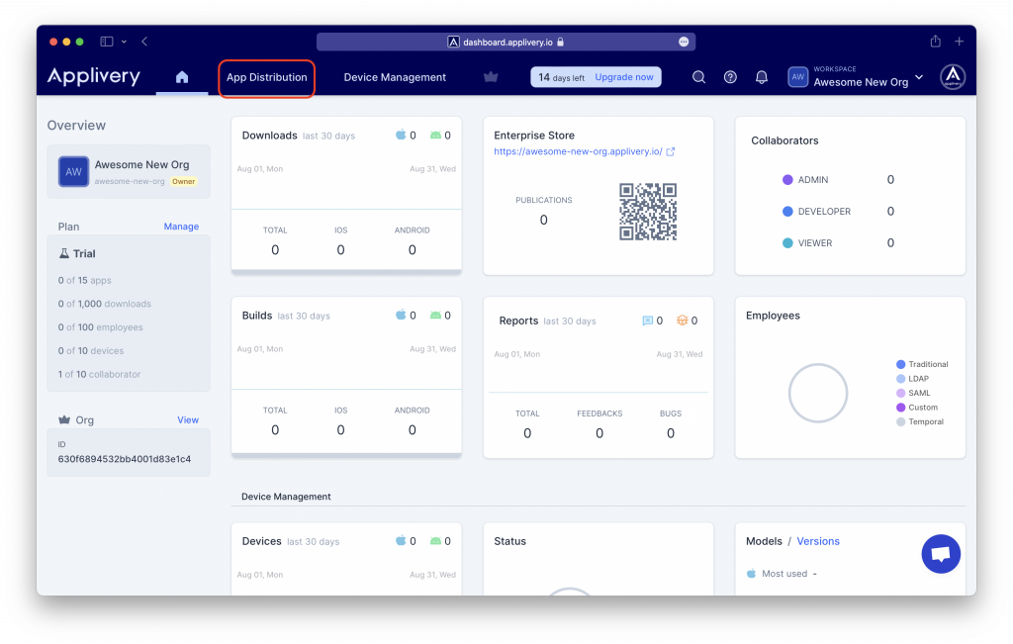
Task: Click the Collaborators card title
Action: click(x=784, y=140)
